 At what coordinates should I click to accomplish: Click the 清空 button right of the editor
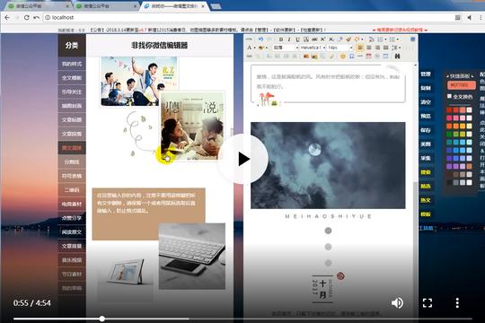click(x=426, y=102)
